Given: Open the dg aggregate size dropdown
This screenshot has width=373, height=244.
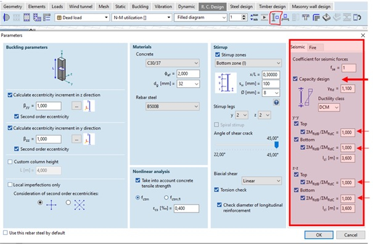Looking at the screenshot, I should 188,84.
